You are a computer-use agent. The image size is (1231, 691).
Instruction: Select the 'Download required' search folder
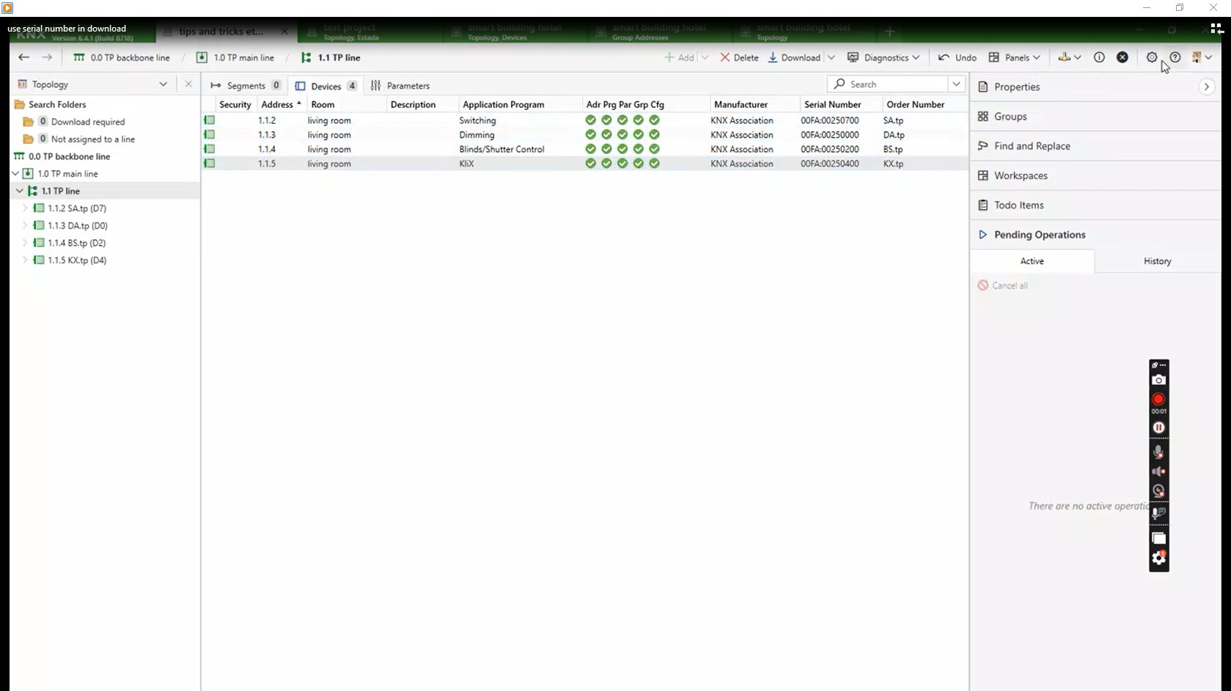click(x=88, y=122)
